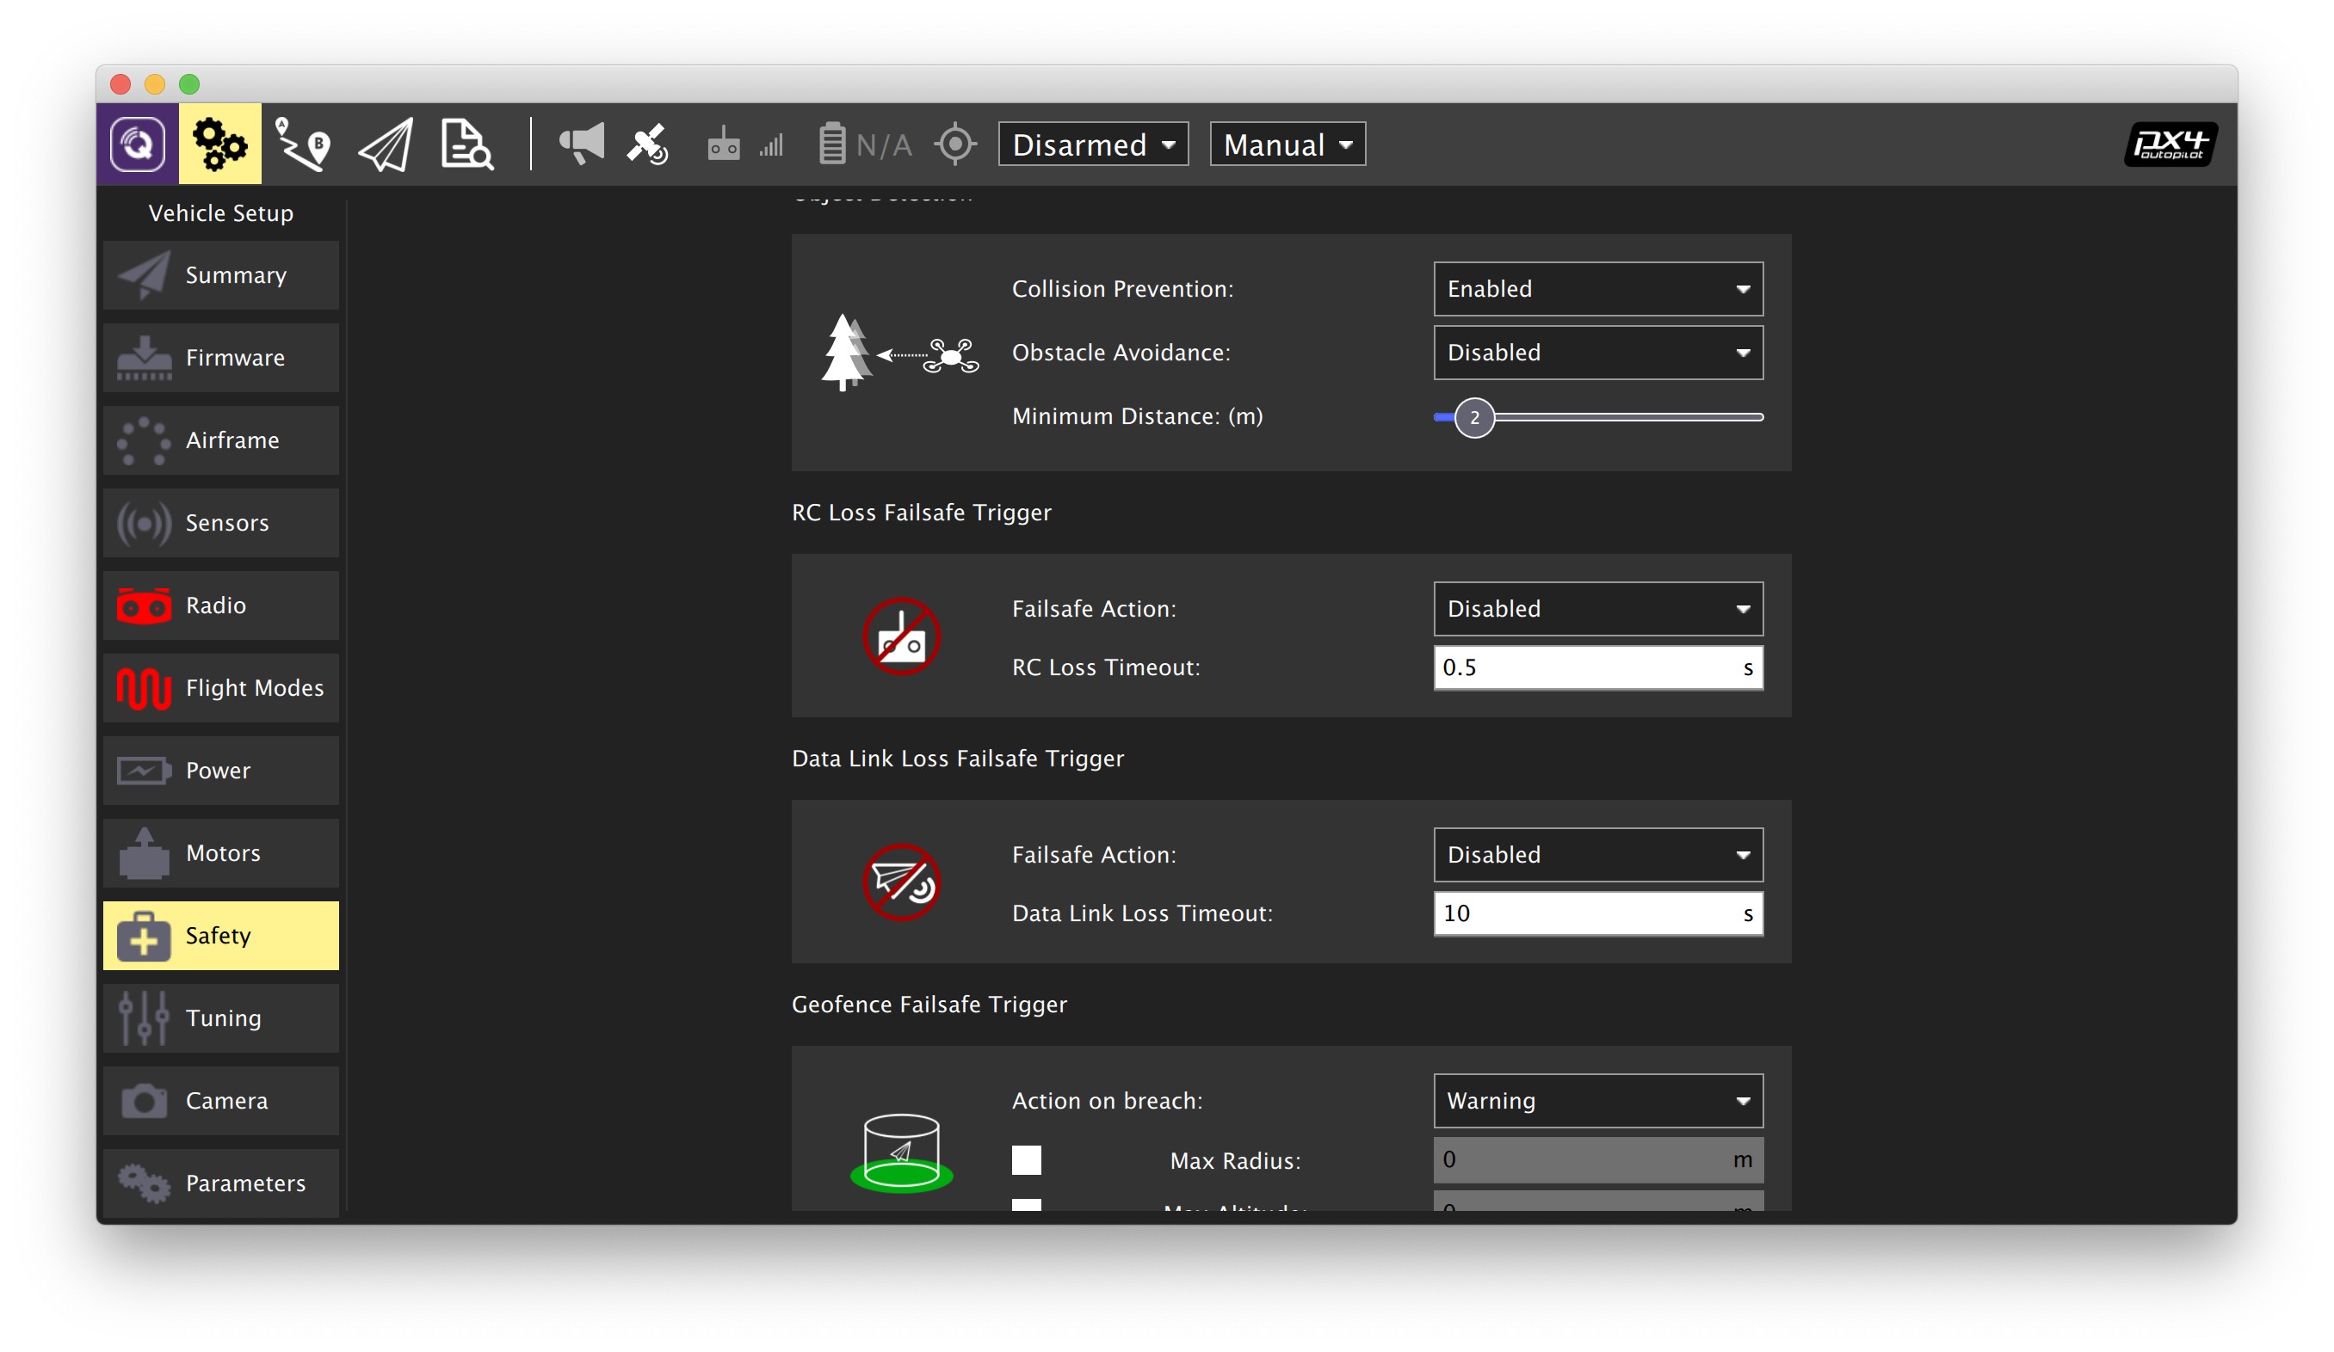This screenshot has height=1352, width=2334.
Task: Expand the Collision Prevention dropdown
Action: point(1597,289)
